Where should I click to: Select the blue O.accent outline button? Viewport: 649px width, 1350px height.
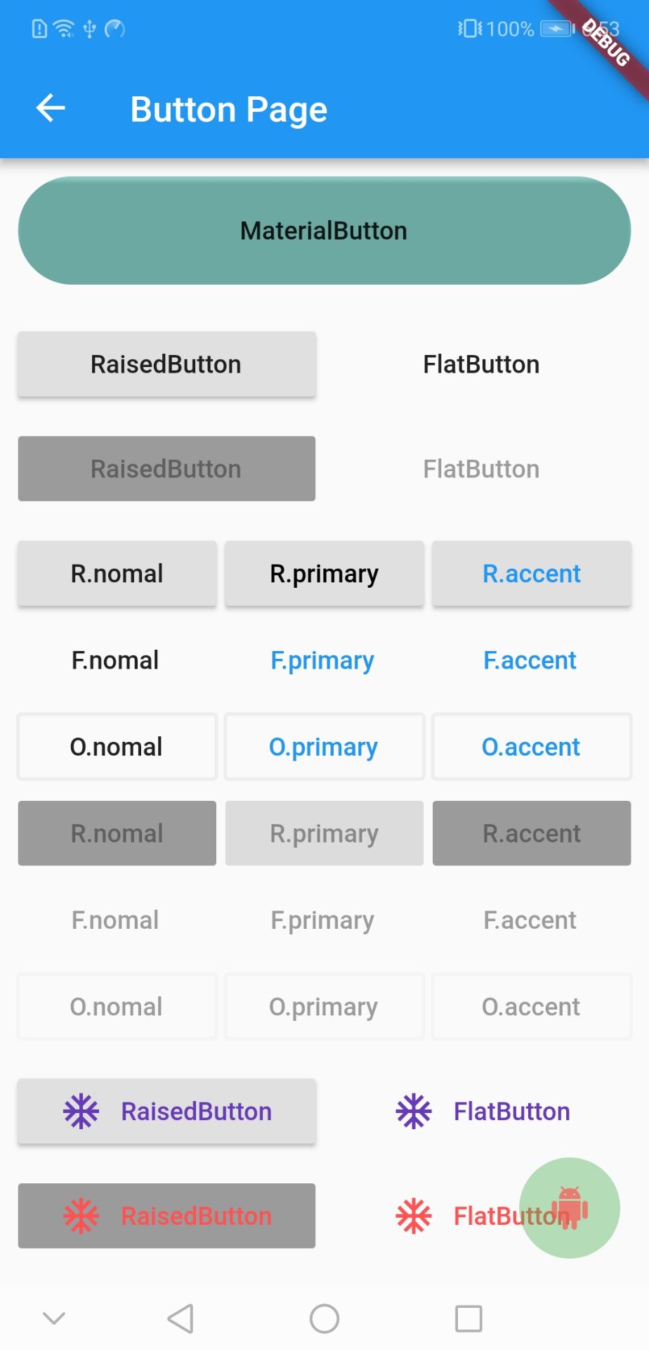pos(531,747)
